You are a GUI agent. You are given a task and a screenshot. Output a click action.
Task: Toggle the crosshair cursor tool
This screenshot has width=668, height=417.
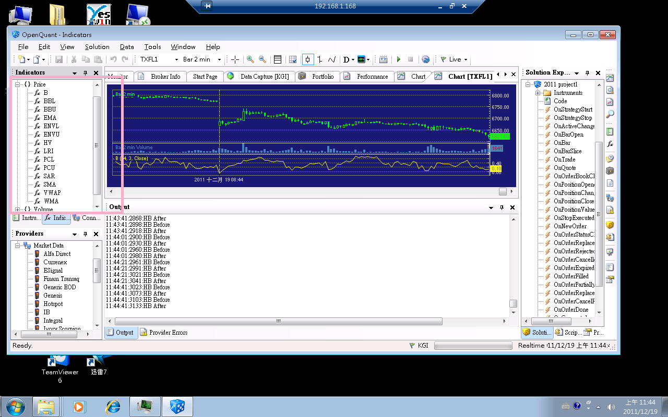coord(235,59)
